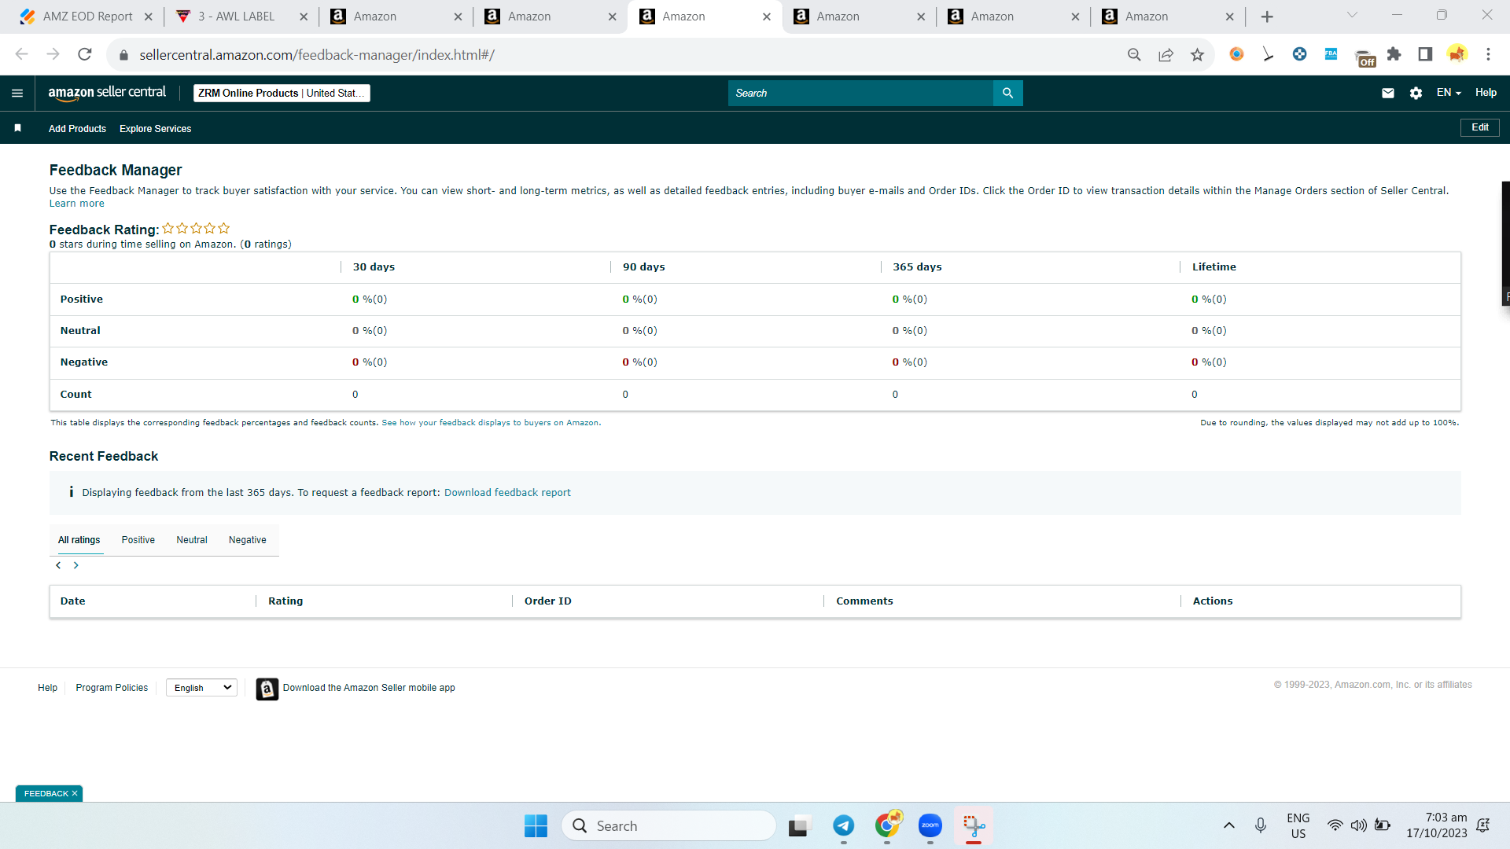
Task: Click the Feedback Rating stars
Action: click(196, 229)
